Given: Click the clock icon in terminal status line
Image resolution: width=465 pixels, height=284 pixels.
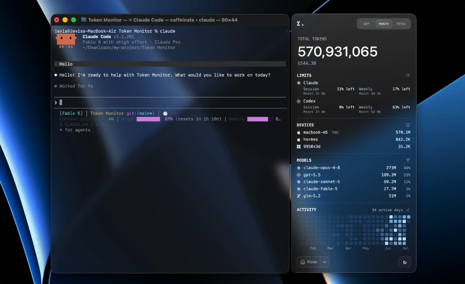Looking at the screenshot, I should [x=165, y=113].
